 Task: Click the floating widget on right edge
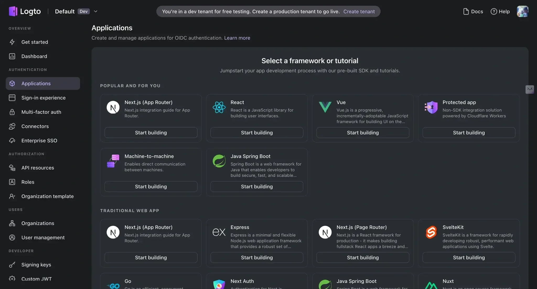[x=530, y=89]
